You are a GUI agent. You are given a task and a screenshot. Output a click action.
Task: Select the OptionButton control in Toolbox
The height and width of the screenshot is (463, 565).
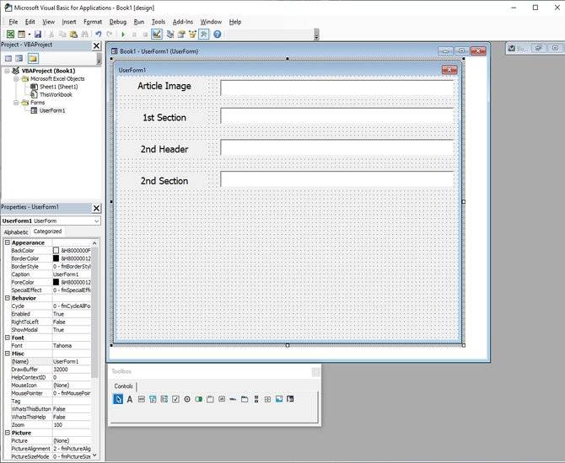[x=187, y=399]
